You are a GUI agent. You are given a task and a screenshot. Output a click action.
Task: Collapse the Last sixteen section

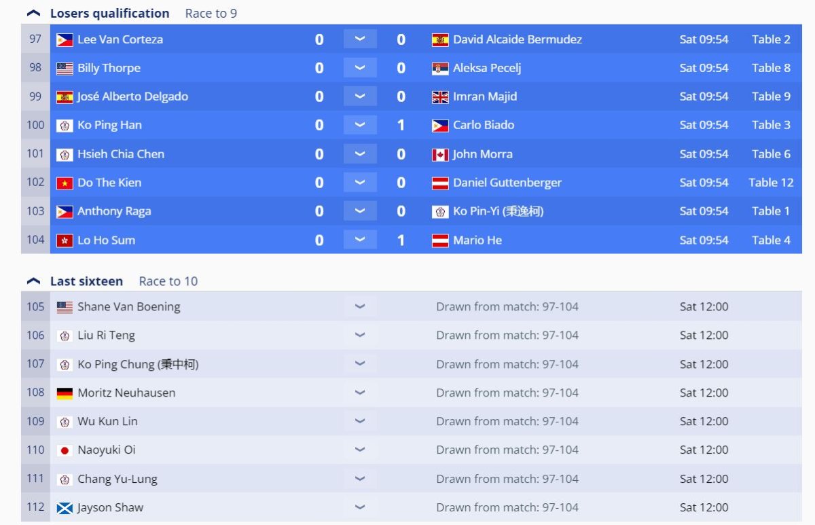[33, 281]
